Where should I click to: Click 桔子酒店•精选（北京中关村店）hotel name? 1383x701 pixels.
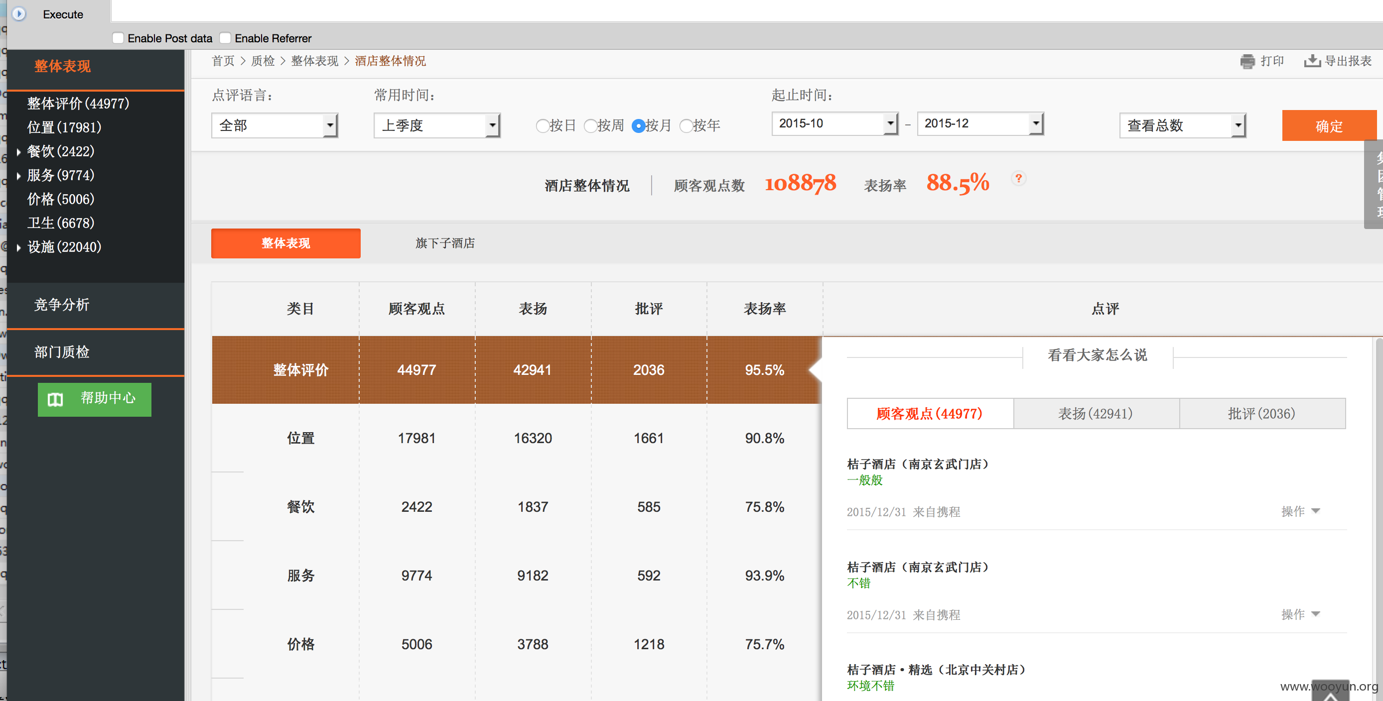(936, 669)
